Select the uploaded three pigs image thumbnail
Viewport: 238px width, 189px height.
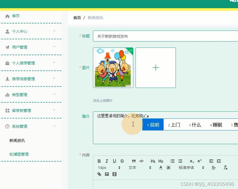113,68
